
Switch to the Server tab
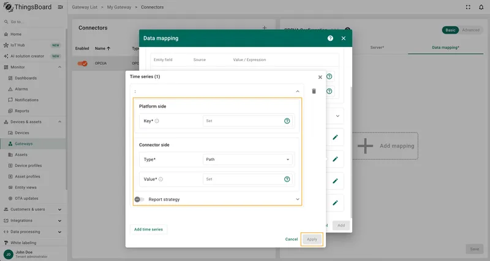pyautogui.click(x=377, y=48)
